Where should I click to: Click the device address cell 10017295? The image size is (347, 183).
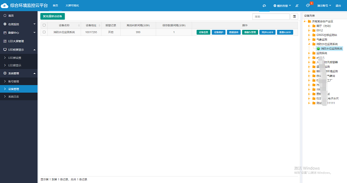point(91,32)
